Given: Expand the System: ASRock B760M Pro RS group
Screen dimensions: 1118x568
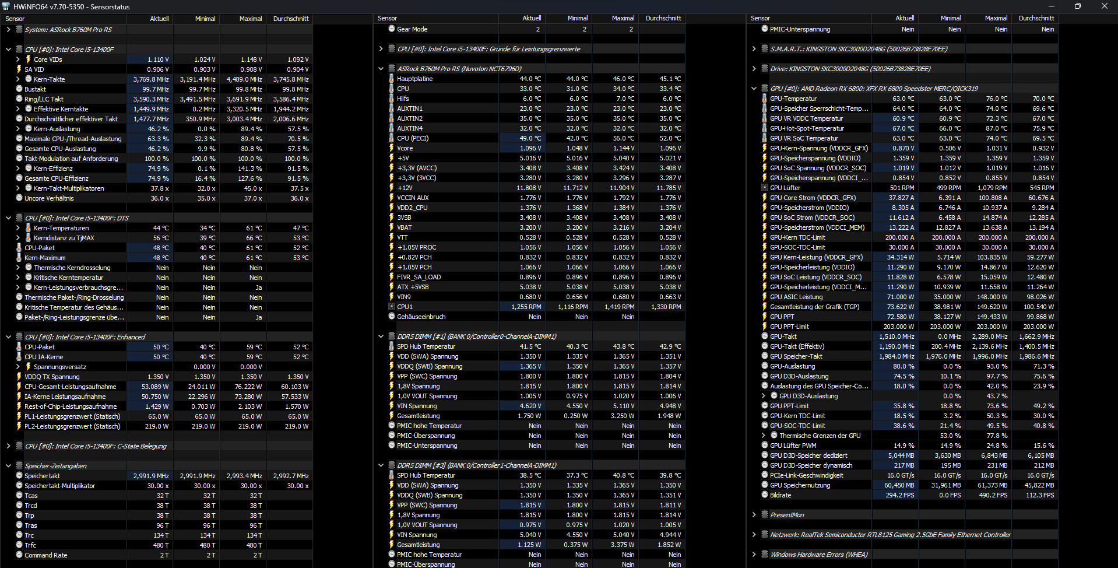Looking at the screenshot, I should [8, 30].
